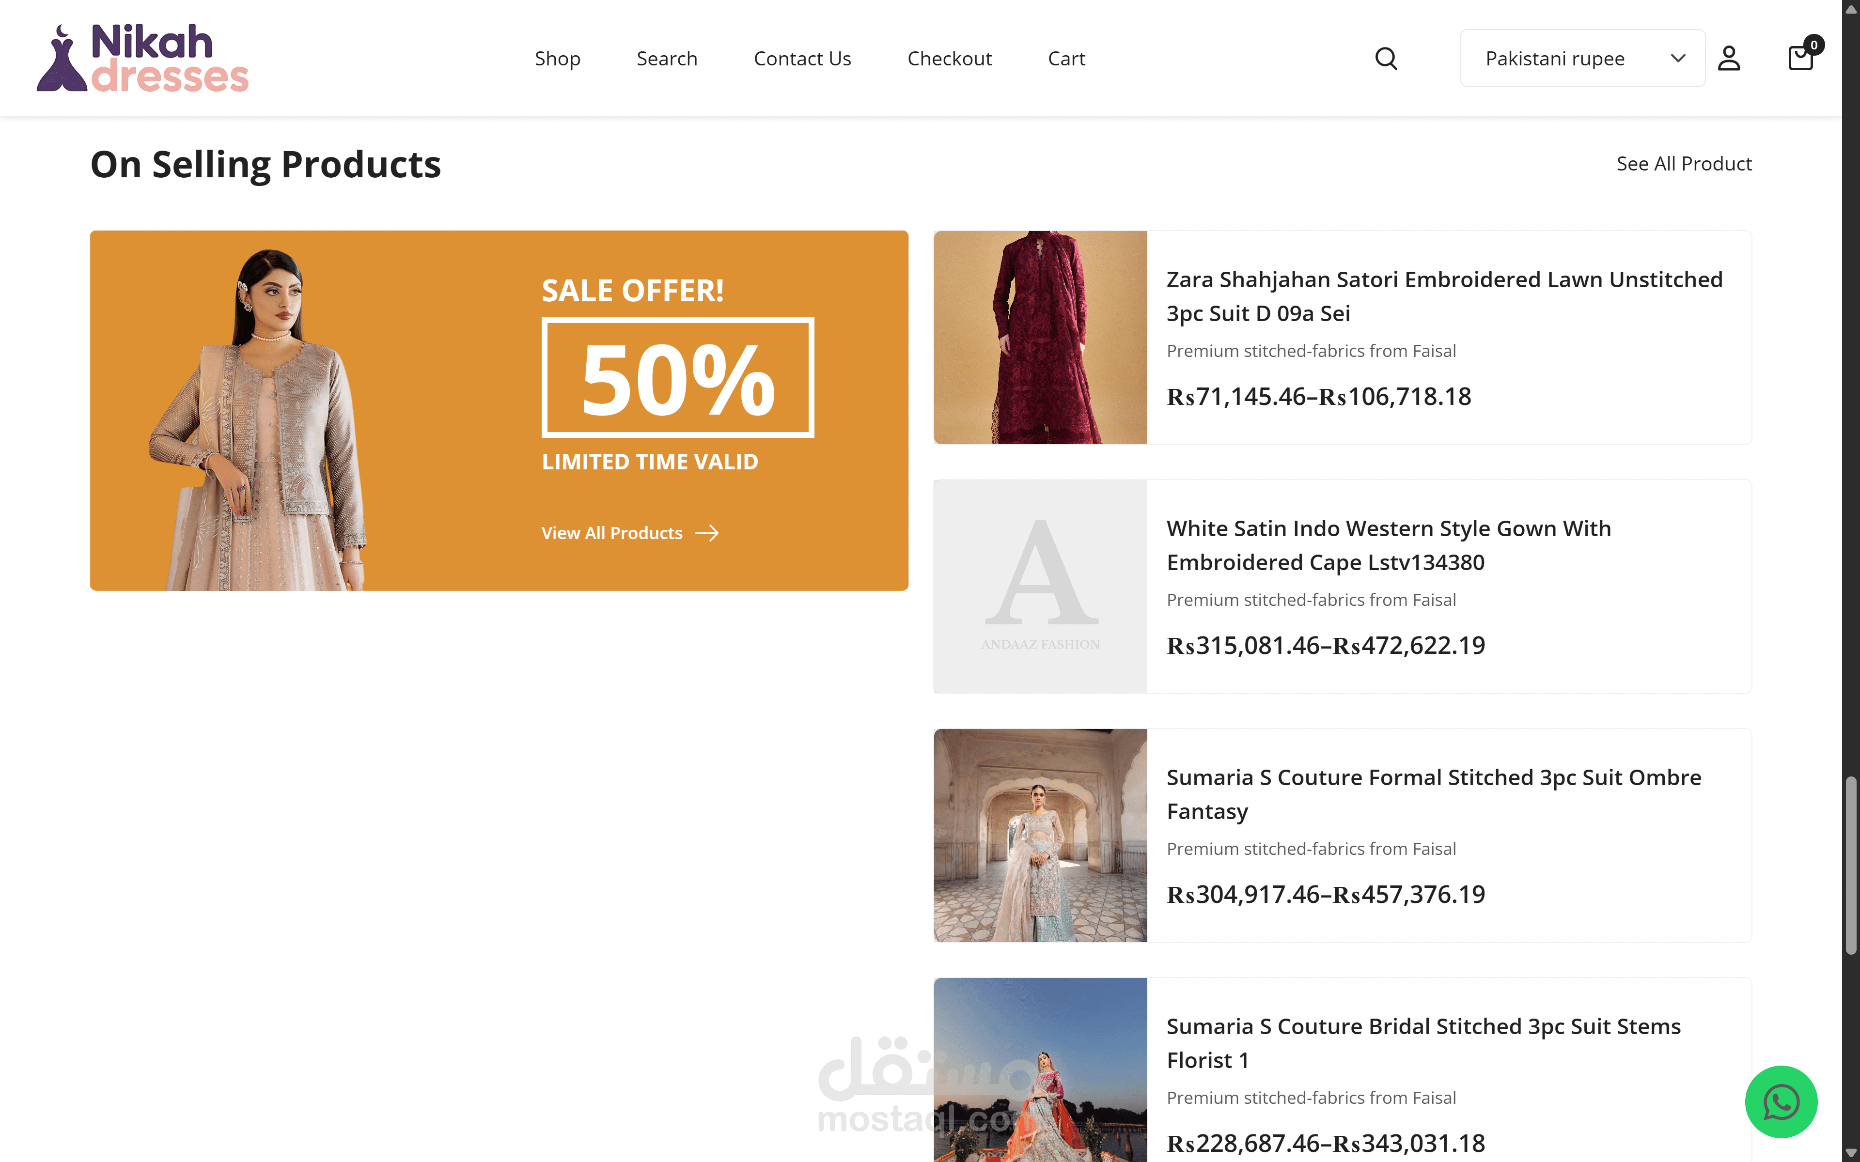1860x1162 pixels.
Task: Open the Contact Us page
Action: click(802, 59)
